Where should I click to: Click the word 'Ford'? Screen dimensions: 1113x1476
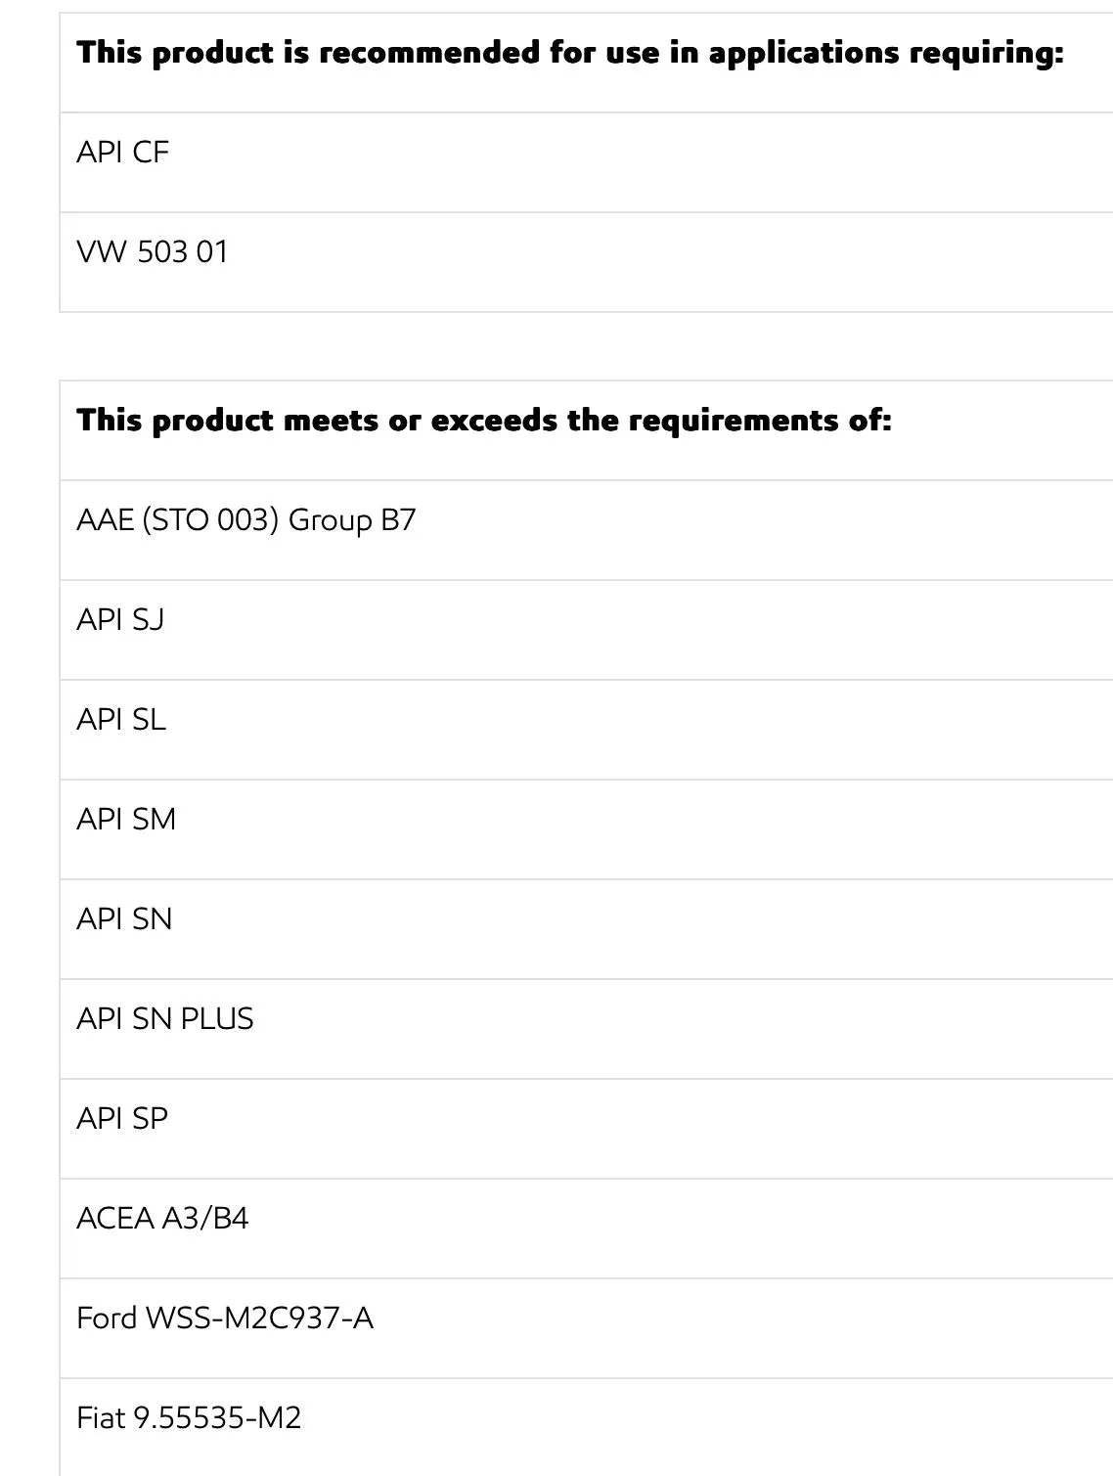[x=107, y=1319]
